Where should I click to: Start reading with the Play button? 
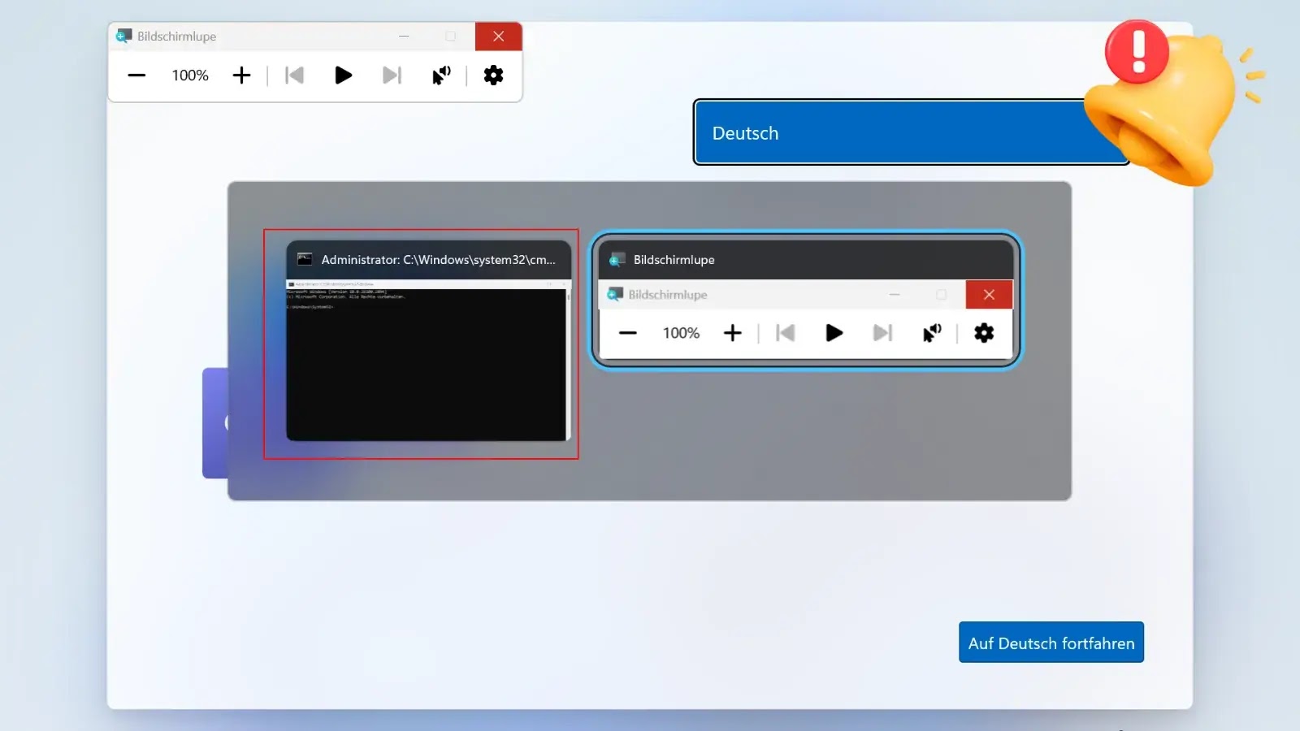[343, 75]
